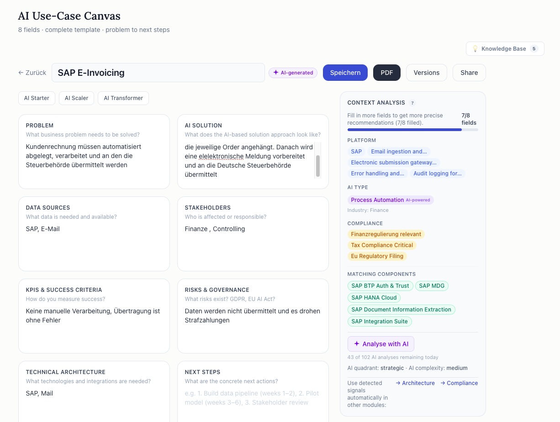Select the AI Transformer template tab
Screen dimensions: 560x422
pyautogui.click(x=123, y=98)
